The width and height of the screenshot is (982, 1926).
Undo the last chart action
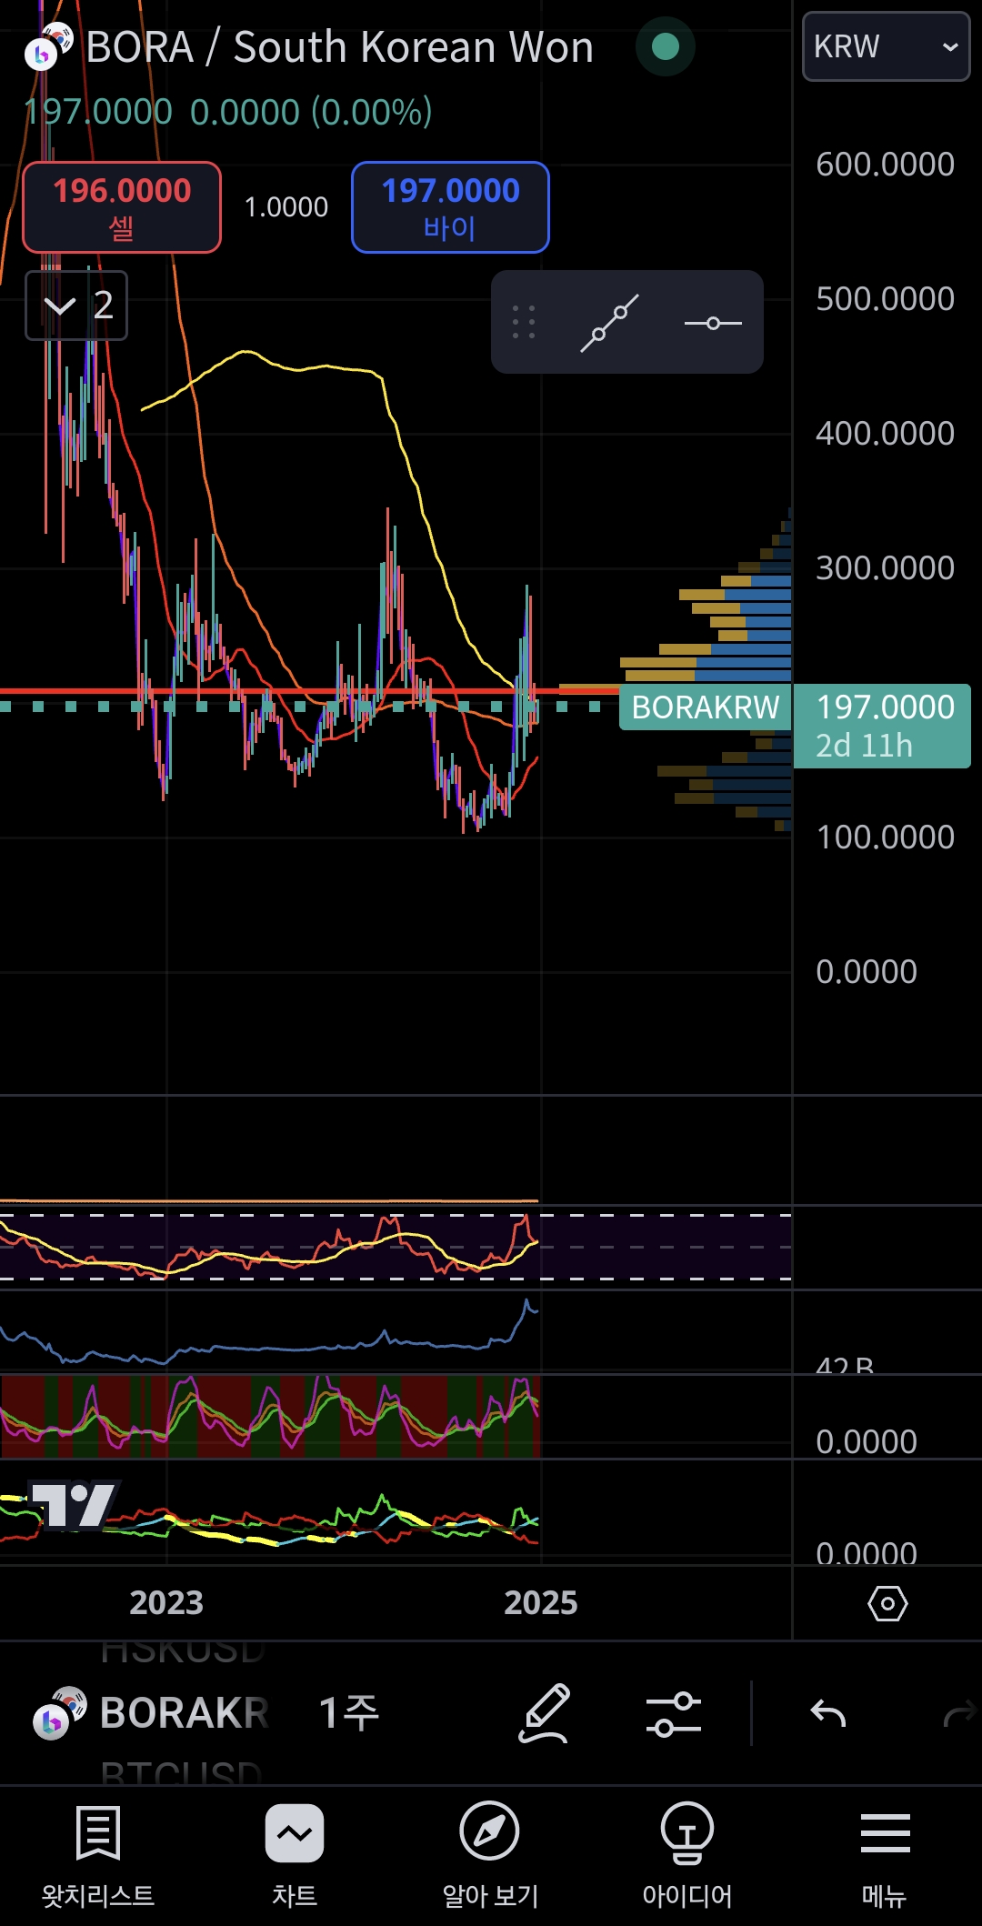[x=828, y=1713]
